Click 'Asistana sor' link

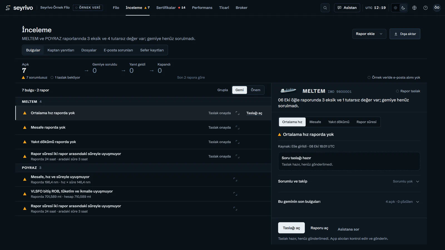[x=348, y=229]
